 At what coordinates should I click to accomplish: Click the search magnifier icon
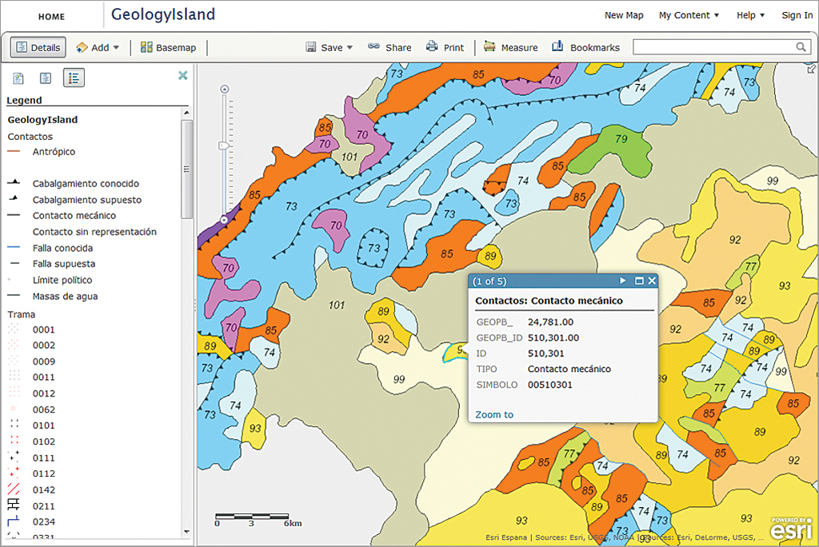[x=801, y=47]
